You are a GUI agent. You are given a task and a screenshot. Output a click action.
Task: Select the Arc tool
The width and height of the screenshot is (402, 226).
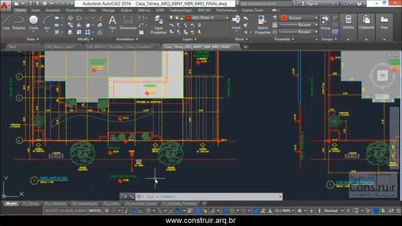[47, 23]
